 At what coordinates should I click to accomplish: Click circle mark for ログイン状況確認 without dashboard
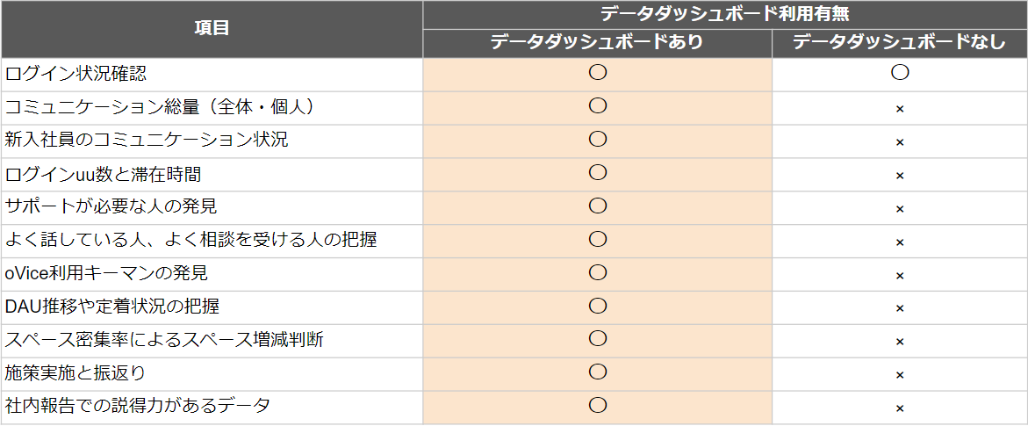click(900, 73)
